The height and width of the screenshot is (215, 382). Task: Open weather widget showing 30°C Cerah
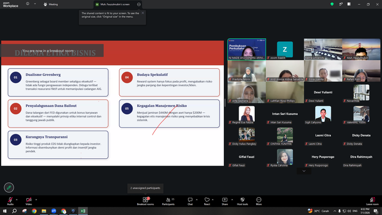(x=318, y=211)
